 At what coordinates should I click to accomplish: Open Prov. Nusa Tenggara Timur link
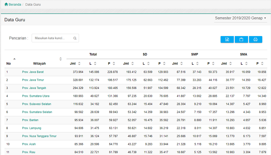pos(39,136)
